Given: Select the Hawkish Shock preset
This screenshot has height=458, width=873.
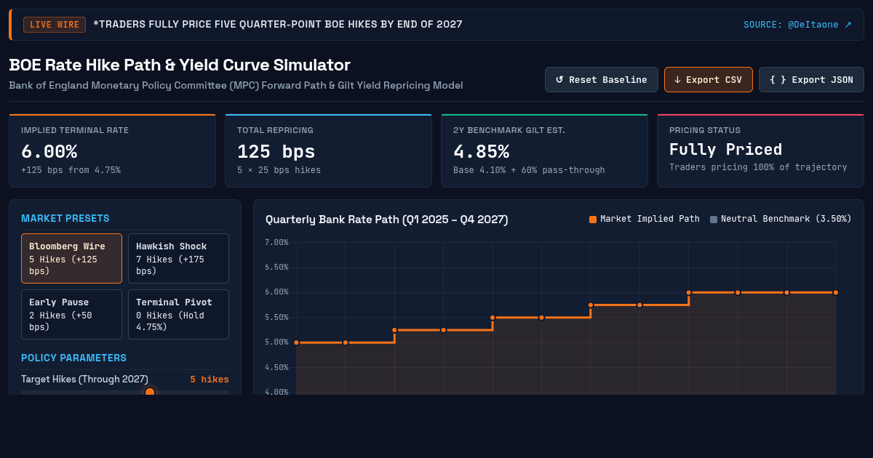Looking at the screenshot, I should pyautogui.click(x=178, y=258).
